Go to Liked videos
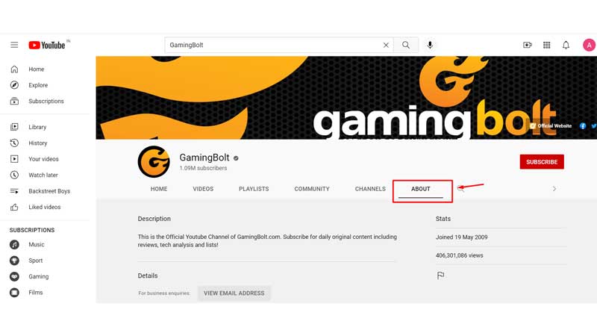 (44, 207)
